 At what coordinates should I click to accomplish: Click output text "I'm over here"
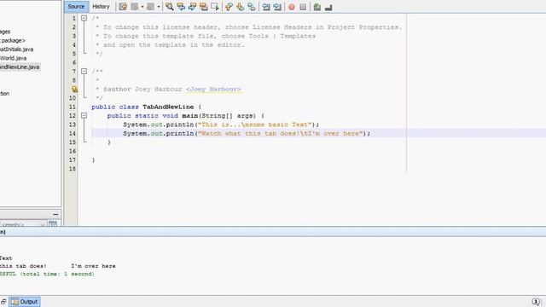(x=93, y=266)
